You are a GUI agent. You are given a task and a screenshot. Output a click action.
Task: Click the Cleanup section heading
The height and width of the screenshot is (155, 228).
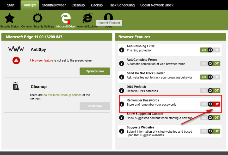[x=39, y=87]
